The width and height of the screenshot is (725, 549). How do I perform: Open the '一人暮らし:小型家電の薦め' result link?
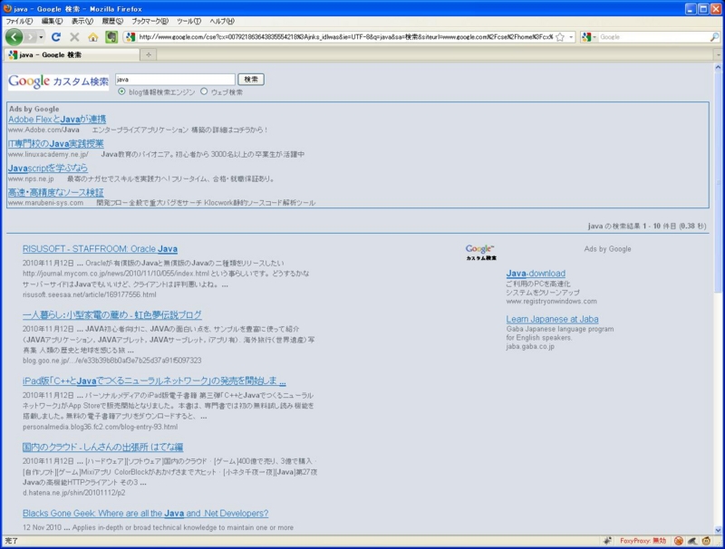[111, 314]
